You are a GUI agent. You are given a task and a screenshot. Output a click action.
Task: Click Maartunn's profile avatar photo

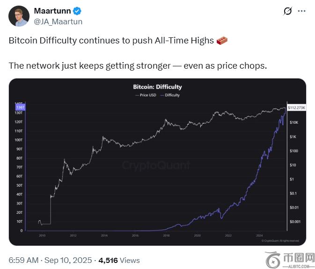click(x=18, y=16)
